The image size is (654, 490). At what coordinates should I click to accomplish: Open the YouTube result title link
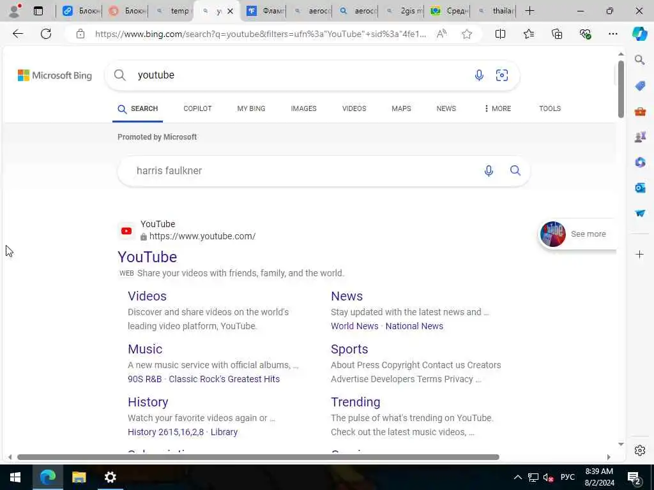point(148,256)
